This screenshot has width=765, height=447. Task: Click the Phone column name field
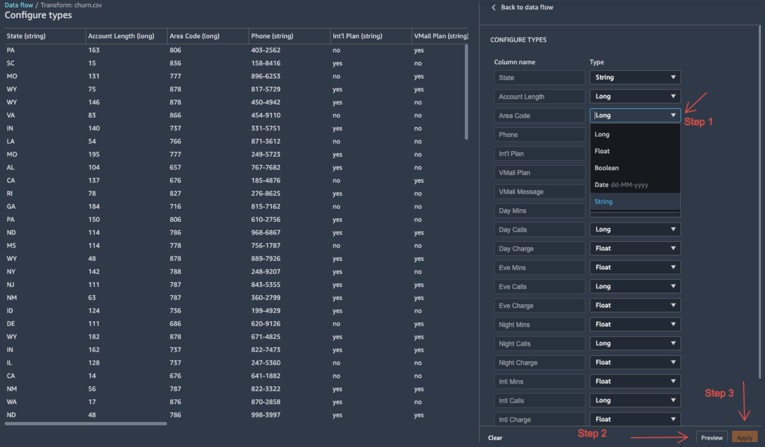pyautogui.click(x=539, y=135)
